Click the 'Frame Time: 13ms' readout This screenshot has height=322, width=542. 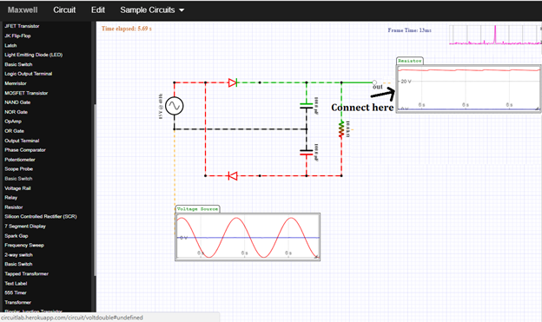coord(409,30)
